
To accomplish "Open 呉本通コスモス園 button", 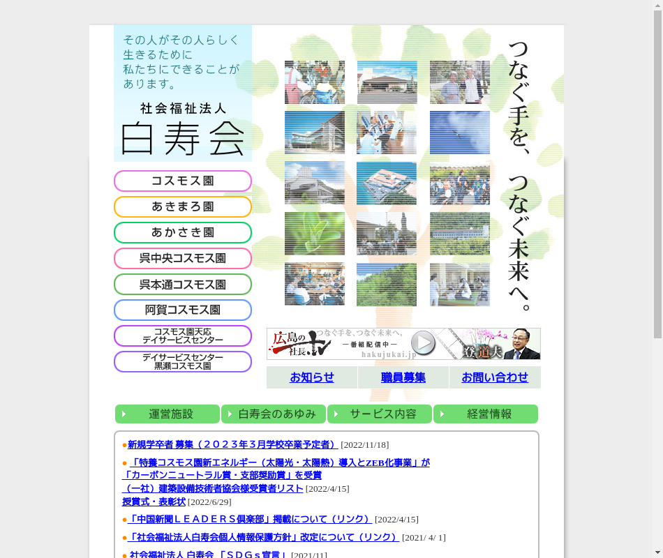I will 183,285.
